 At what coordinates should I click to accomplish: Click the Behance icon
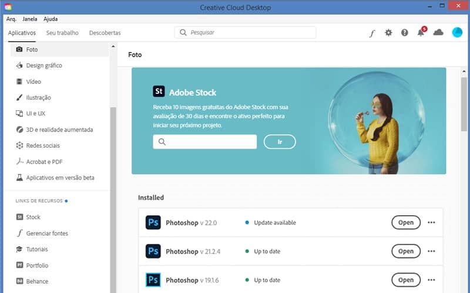point(19,281)
